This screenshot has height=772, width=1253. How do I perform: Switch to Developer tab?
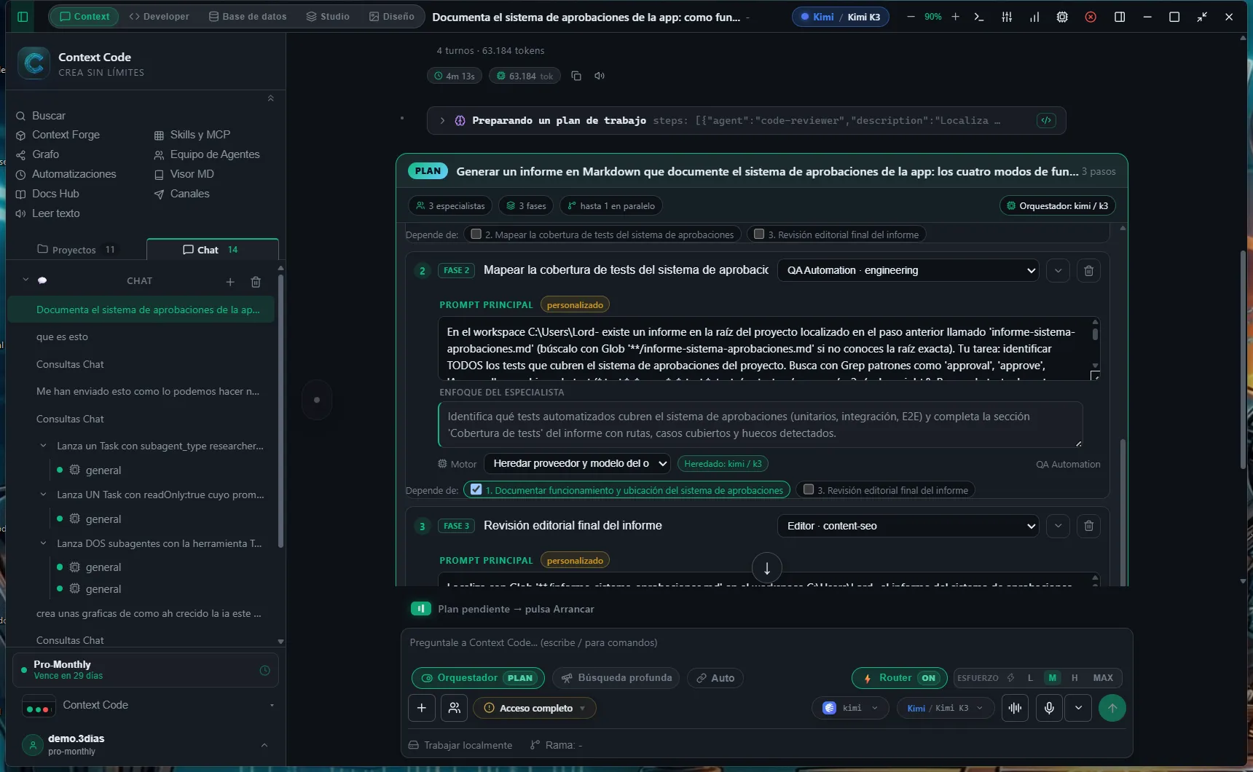159,17
